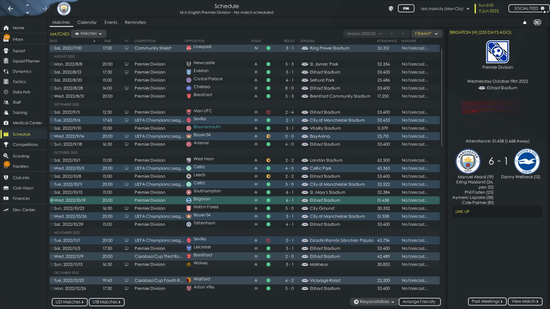Open the Responsibilities dropdown

[374, 302]
